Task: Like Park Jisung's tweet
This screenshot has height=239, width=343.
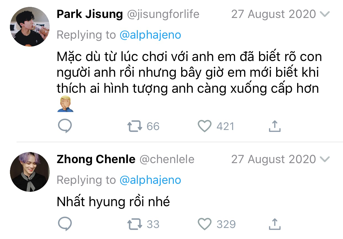Action: [x=205, y=126]
